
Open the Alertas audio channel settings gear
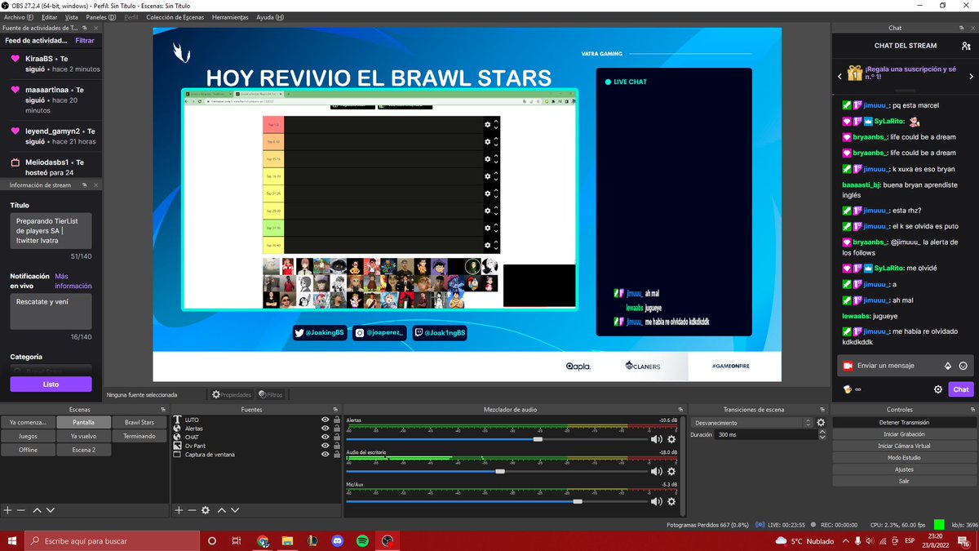click(671, 439)
